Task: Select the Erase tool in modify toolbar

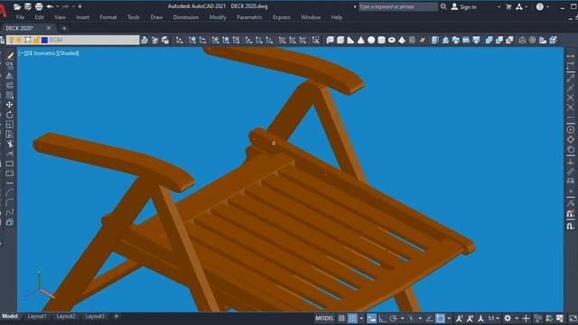Action: coord(10,56)
